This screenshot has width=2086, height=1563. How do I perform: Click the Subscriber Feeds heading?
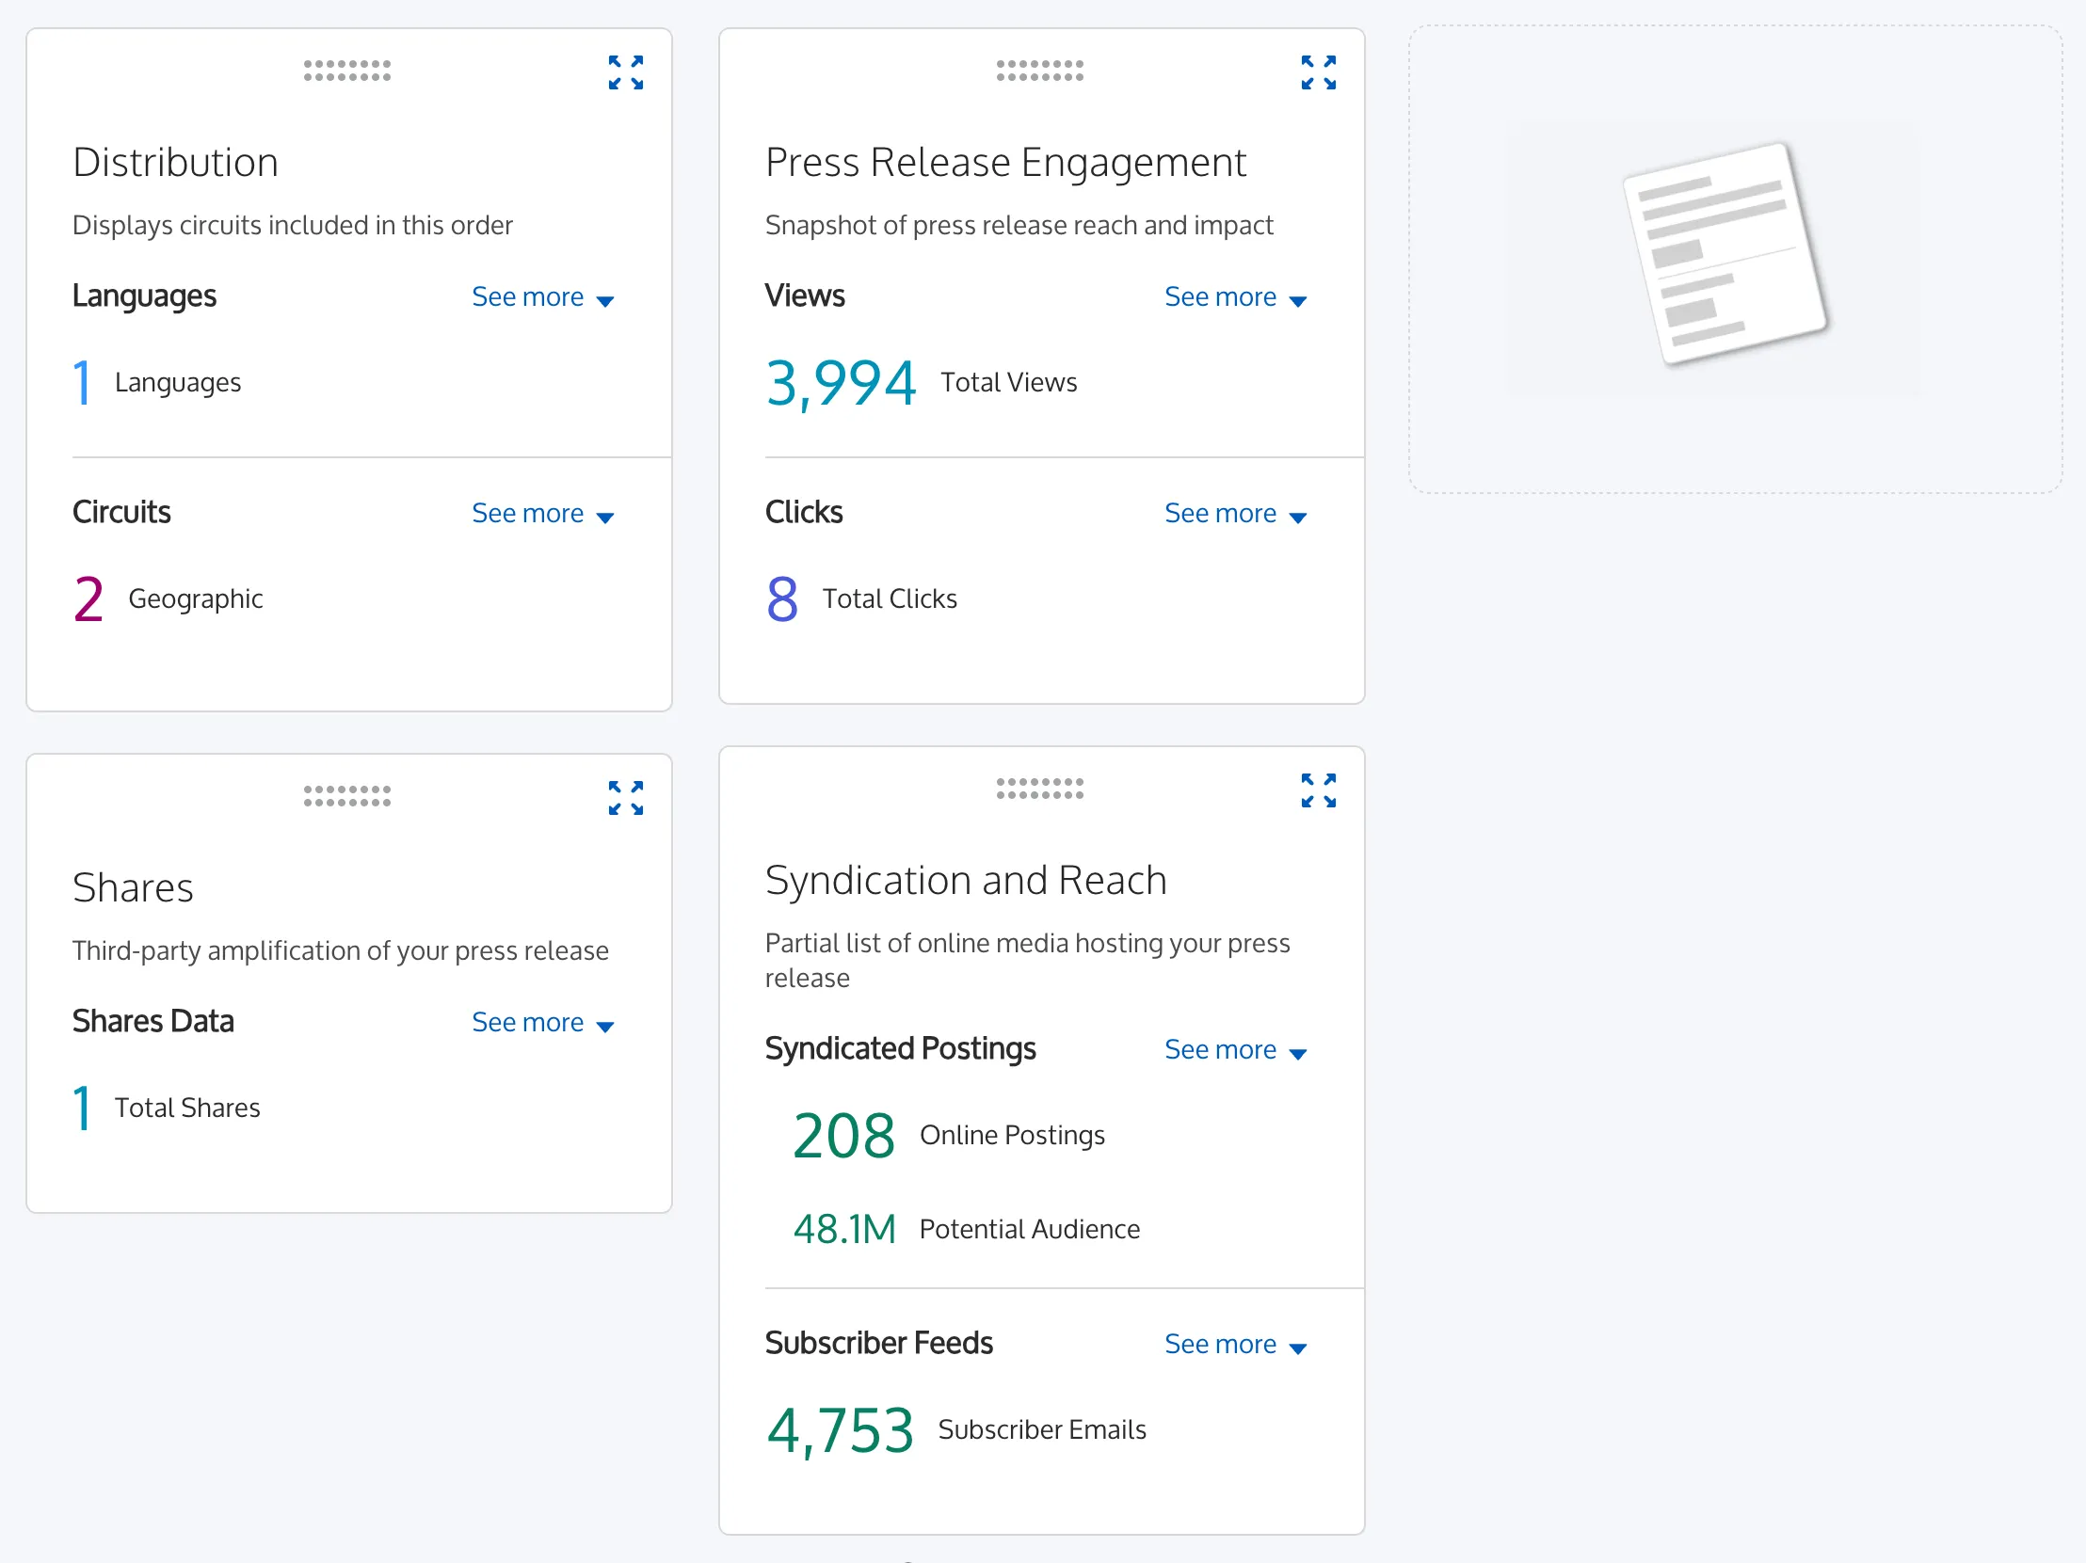pyautogui.click(x=878, y=1343)
